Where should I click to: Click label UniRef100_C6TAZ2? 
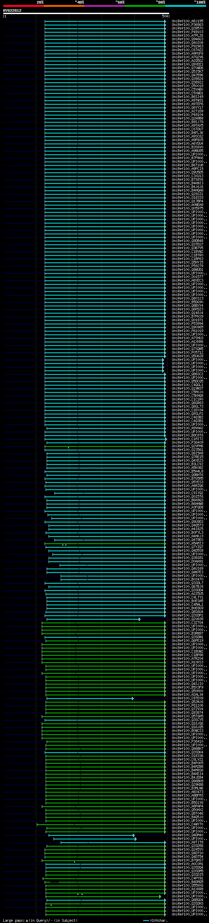point(187,50)
